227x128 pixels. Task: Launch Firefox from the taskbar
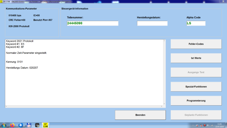point(12,125)
